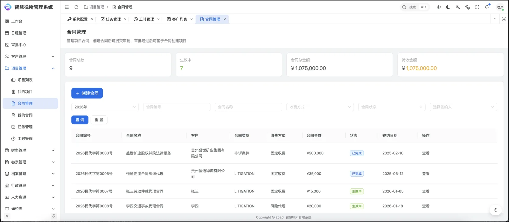
Task: Open the tabs list dropdown chevron
Action: pos(495,19)
